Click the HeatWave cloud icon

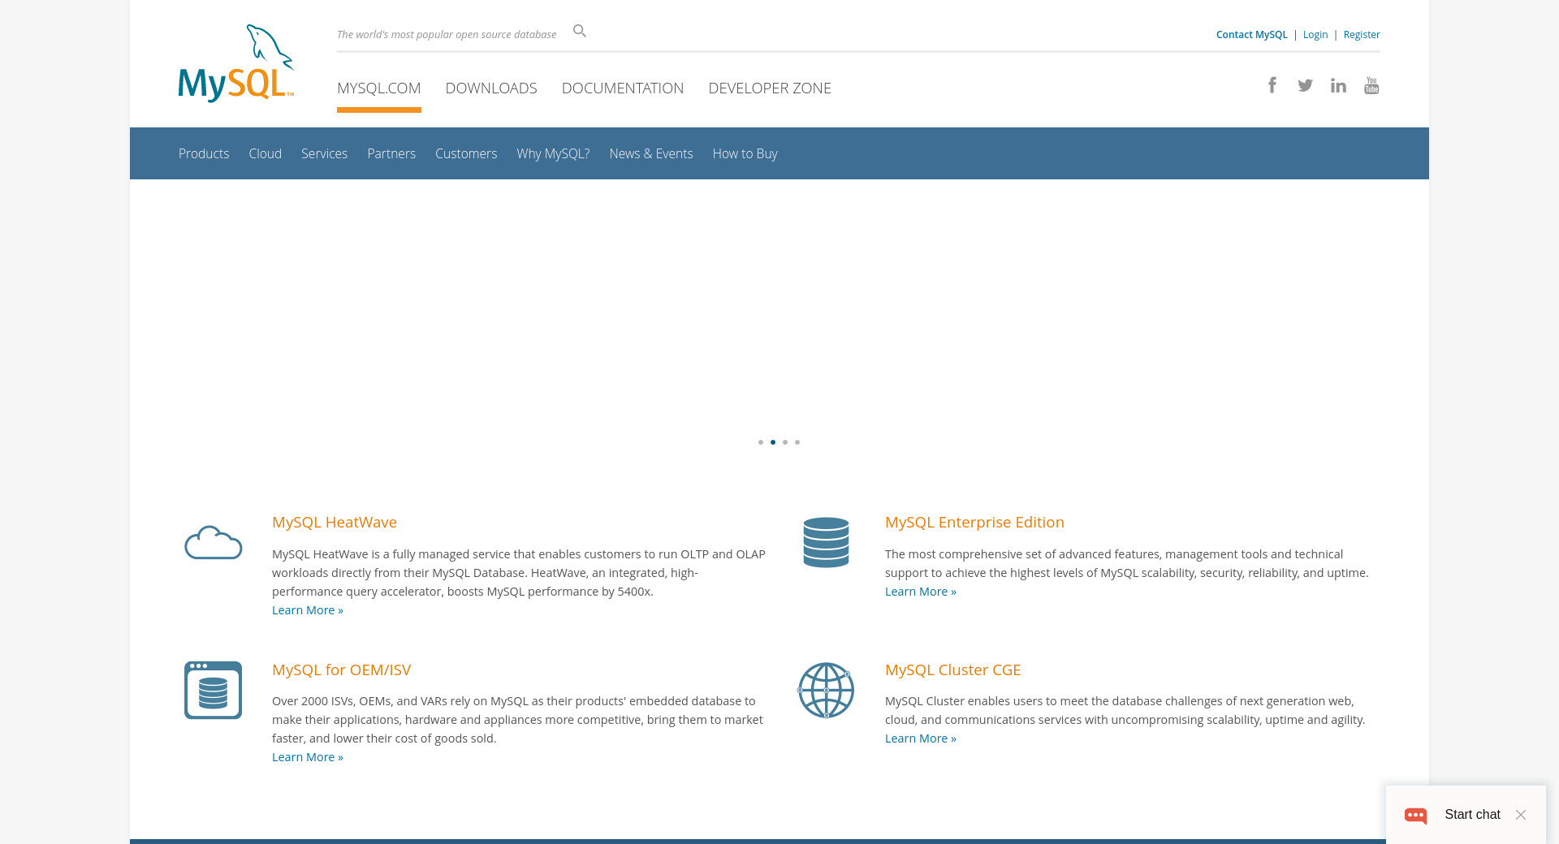213,542
